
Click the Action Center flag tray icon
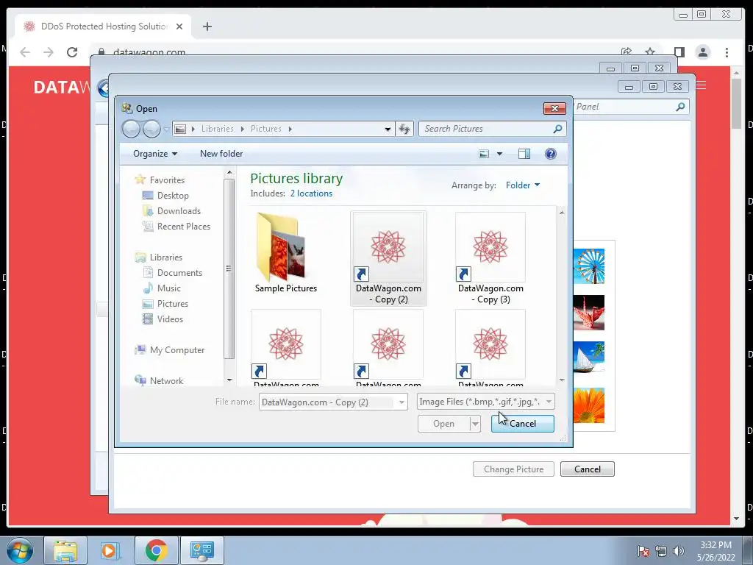(643, 551)
